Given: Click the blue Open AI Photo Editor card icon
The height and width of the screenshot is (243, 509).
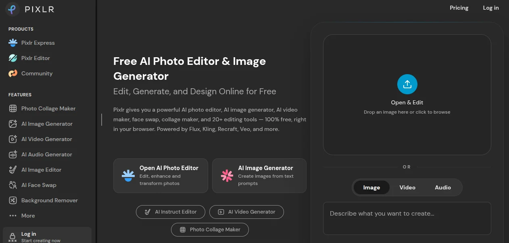Looking at the screenshot, I should pos(128,176).
